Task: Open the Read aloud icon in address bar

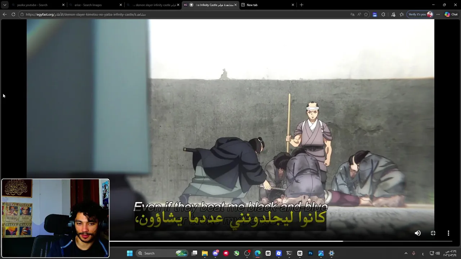Action: tap(359, 14)
